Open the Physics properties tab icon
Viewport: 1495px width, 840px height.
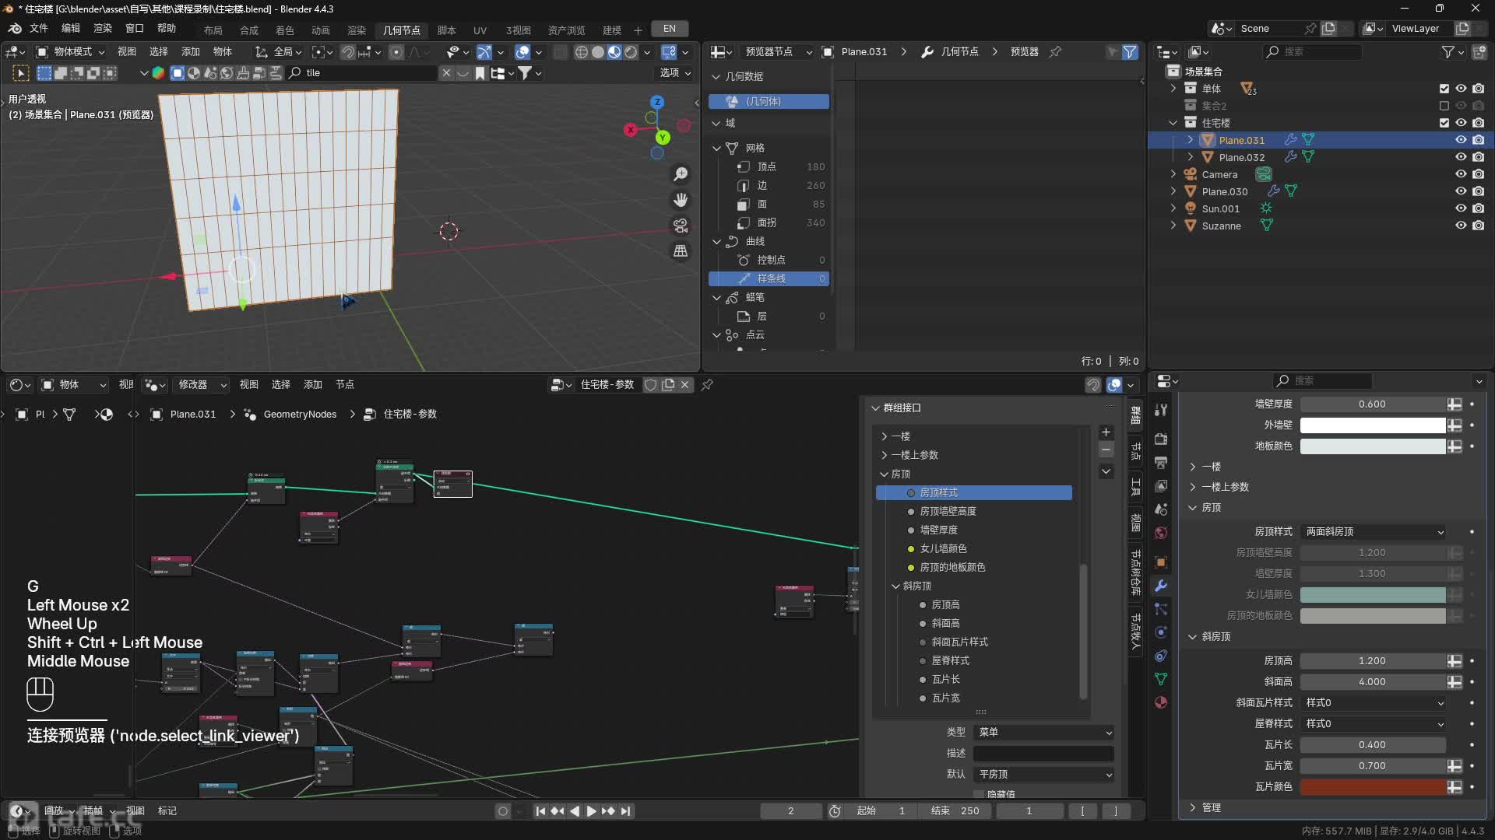point(1161,632)
